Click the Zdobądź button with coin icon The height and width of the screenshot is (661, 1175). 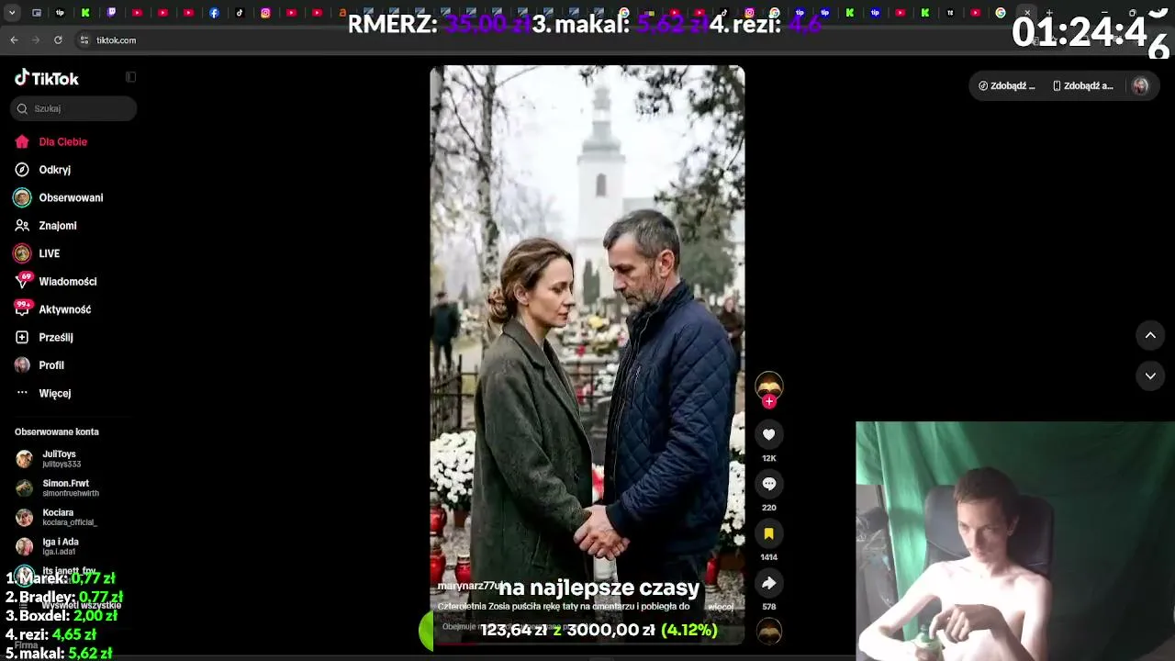(x=1007, y=85)
